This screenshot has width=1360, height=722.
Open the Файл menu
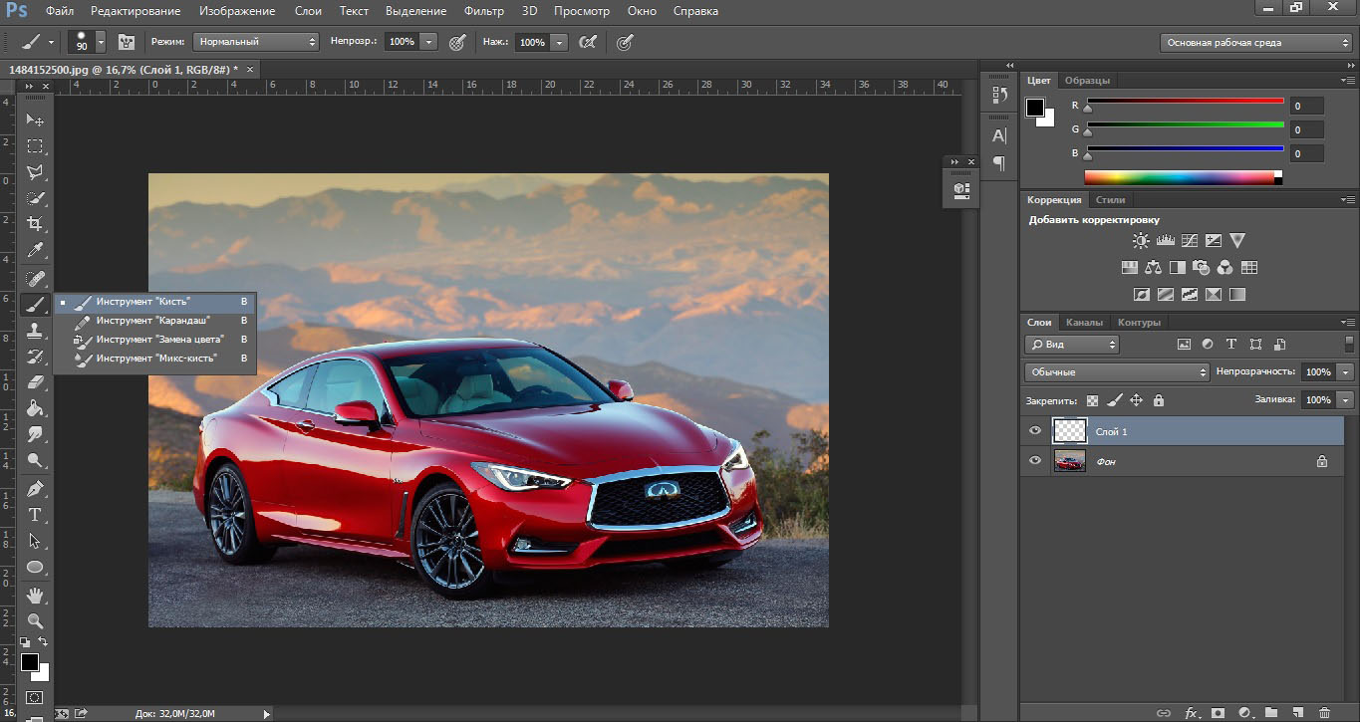click(59, 11)
